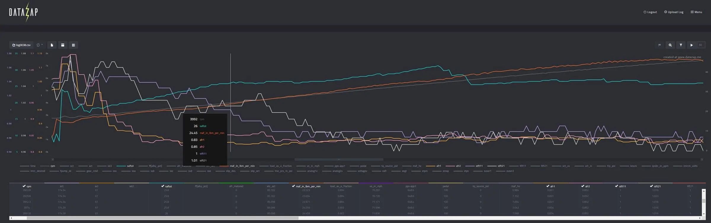
Task: Click the chart horizontal range slider
Action: 339,159
